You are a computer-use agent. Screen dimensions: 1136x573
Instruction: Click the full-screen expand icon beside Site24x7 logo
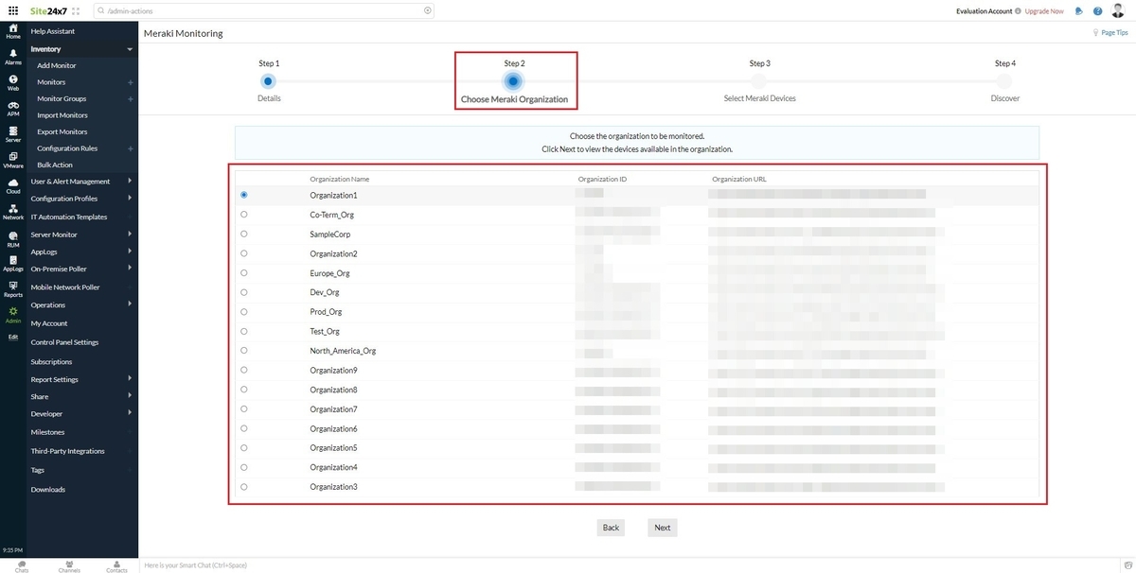point(76,10)
